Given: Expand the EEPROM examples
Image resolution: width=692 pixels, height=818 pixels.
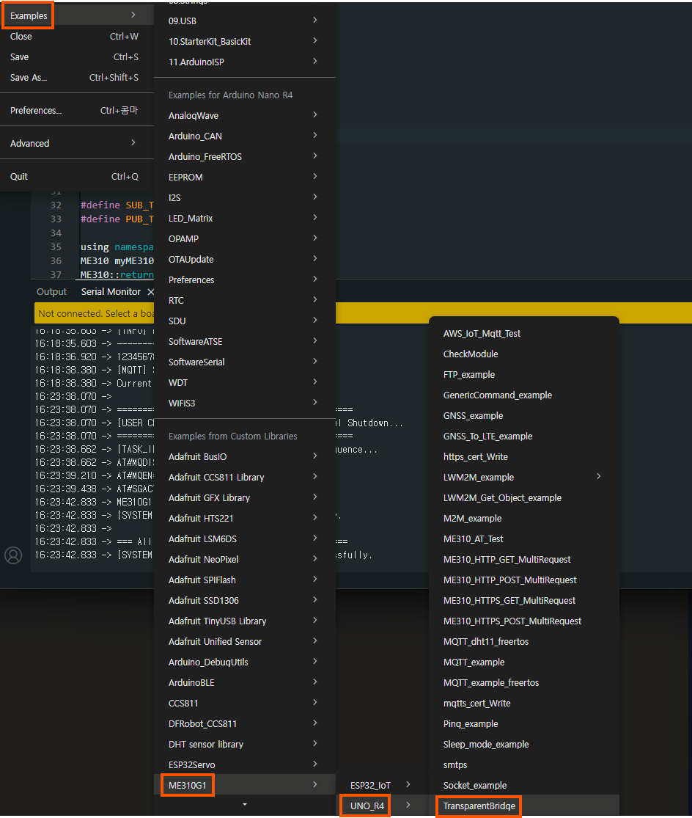Looking at the screenshot, I should (x=244, y=177).
